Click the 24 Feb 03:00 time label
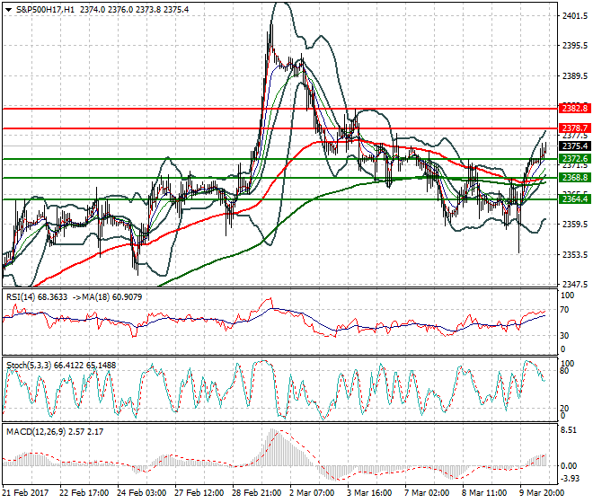This screenshot has width=593, height=503. point(141,493)
